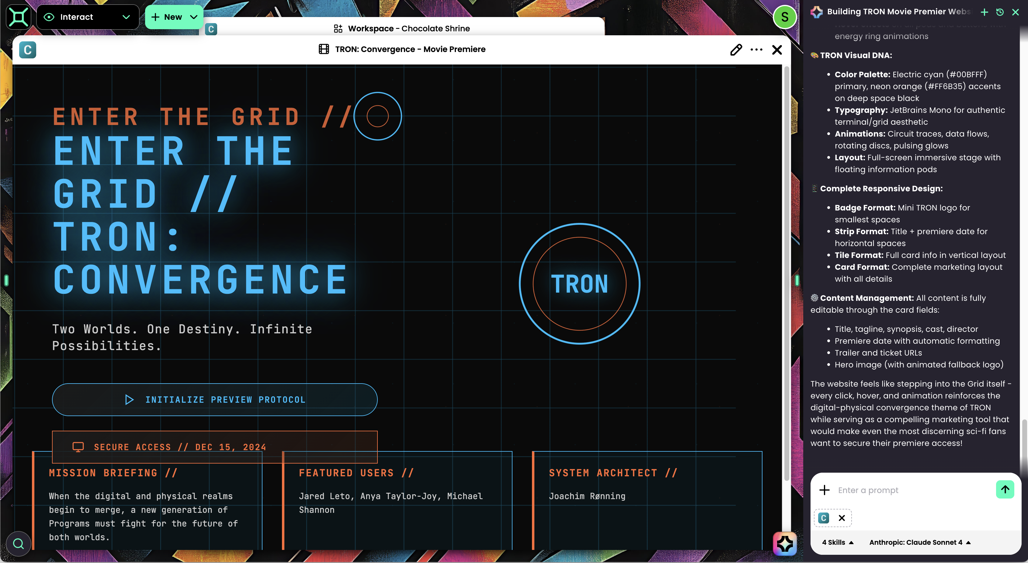Image resolution: width=1028 pixels, height=563 pixels.
Task: Expand the 4 Skills selector
Action: [x=838, y=542]
